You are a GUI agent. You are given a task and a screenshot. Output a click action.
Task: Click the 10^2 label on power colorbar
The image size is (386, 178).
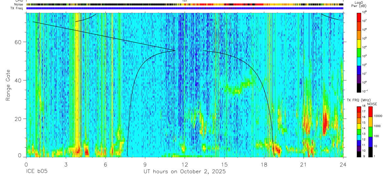pos(364,65)
